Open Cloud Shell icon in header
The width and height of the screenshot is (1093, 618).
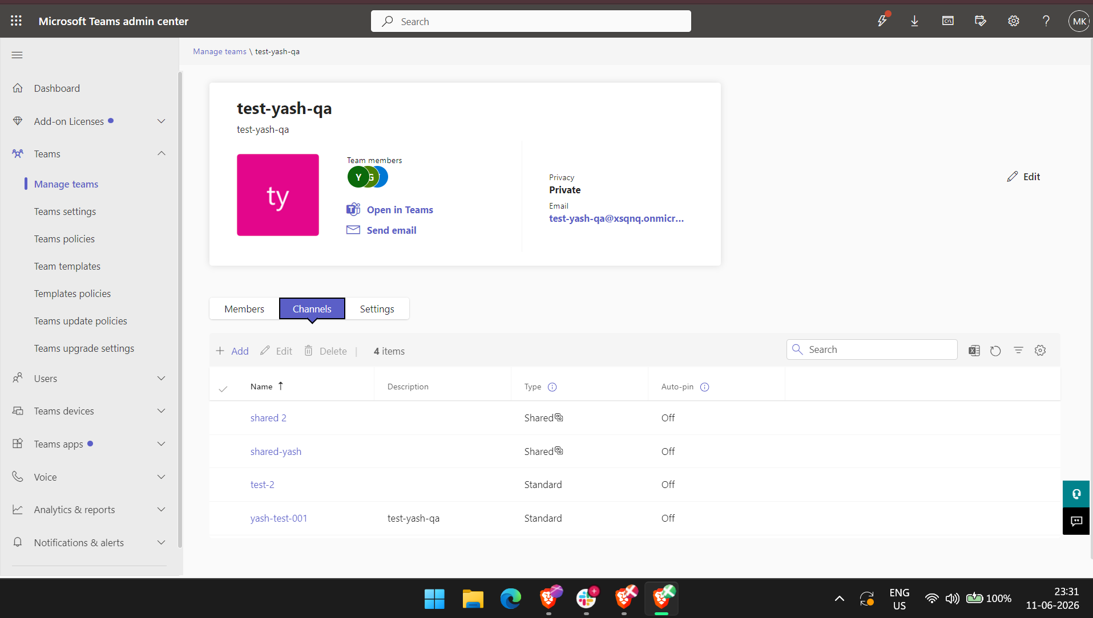pyautogui.click(x=947, y=21)
